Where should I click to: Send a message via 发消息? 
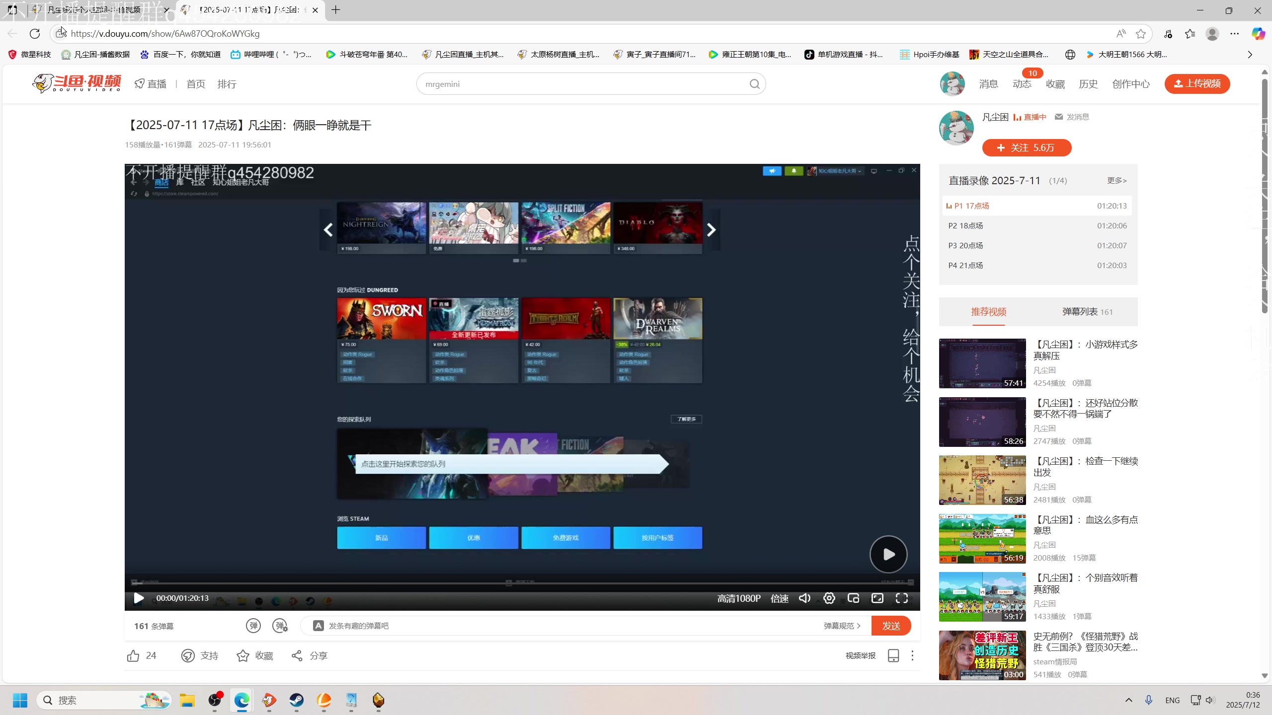coord(1072,117)
